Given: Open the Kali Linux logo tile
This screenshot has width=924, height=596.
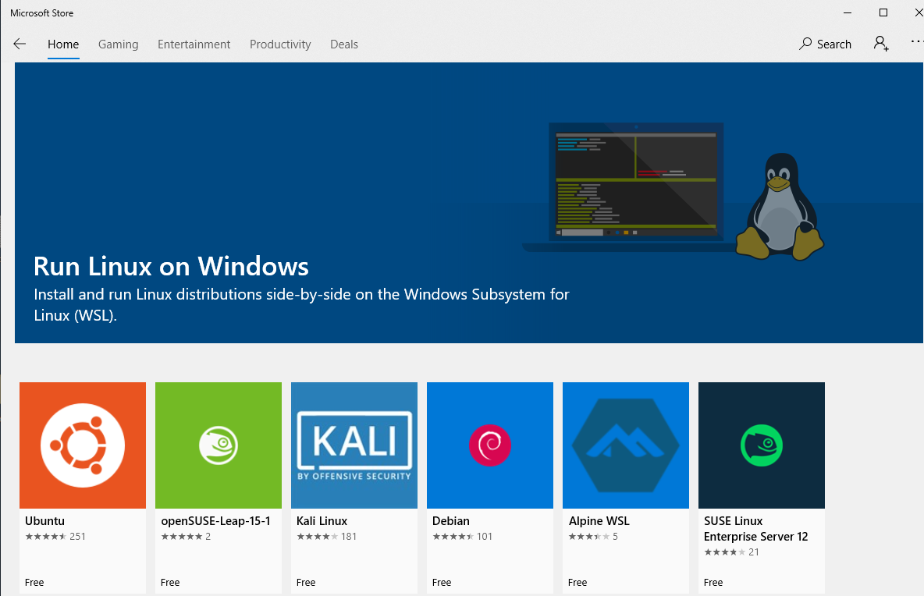Looking at the screenshot, I should pos(354,445).
